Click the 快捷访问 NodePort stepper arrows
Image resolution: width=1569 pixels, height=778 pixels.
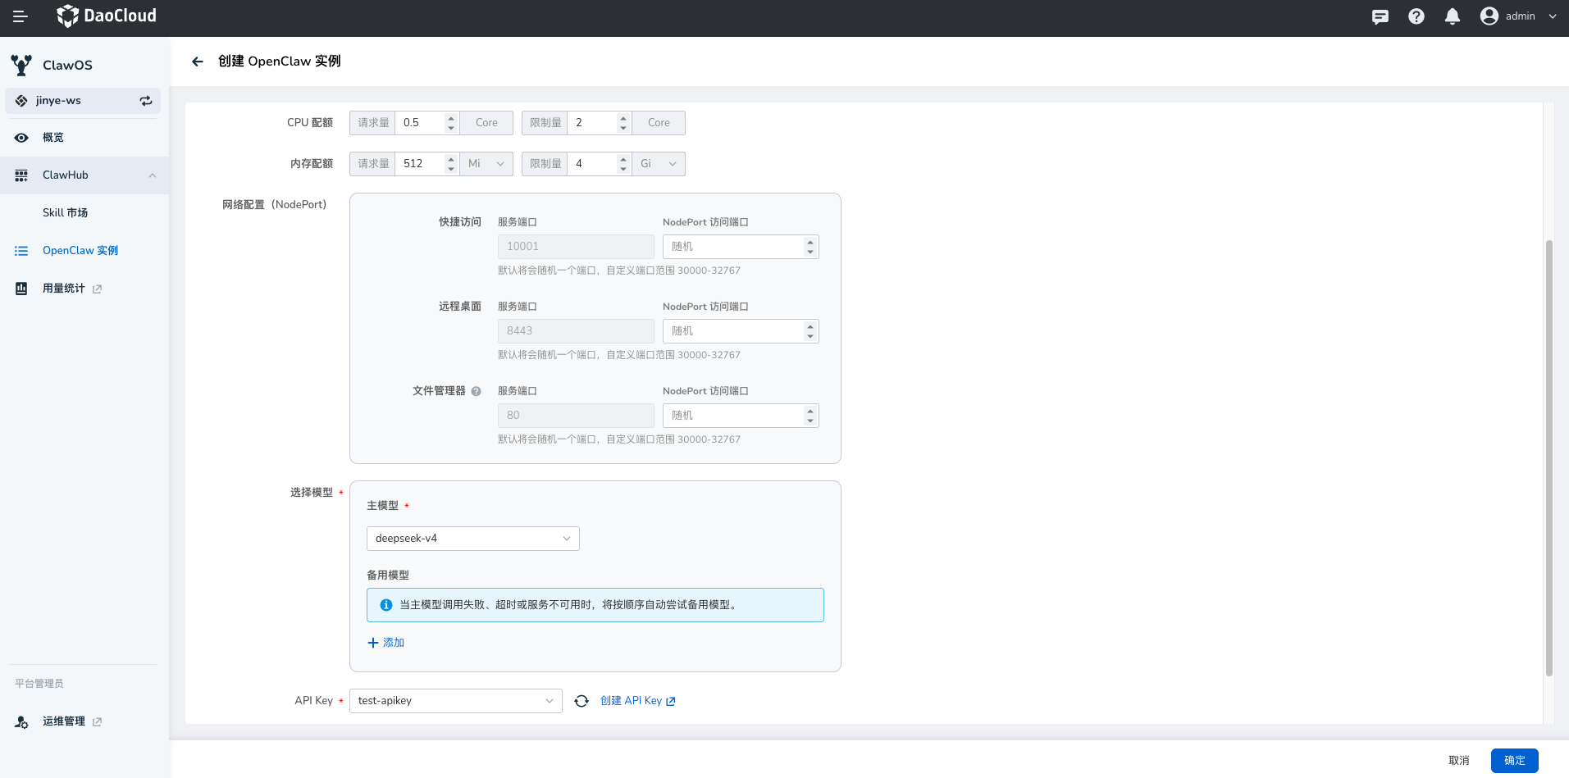pyautogui.click(x=810, y=247)
